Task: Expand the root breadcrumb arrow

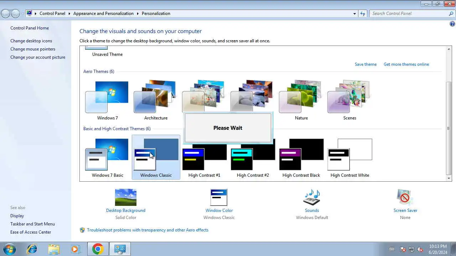Action: point(36,14)
